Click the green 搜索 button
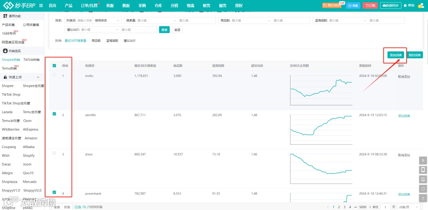Viewport: 428px width, 210px height. (164, 30)
